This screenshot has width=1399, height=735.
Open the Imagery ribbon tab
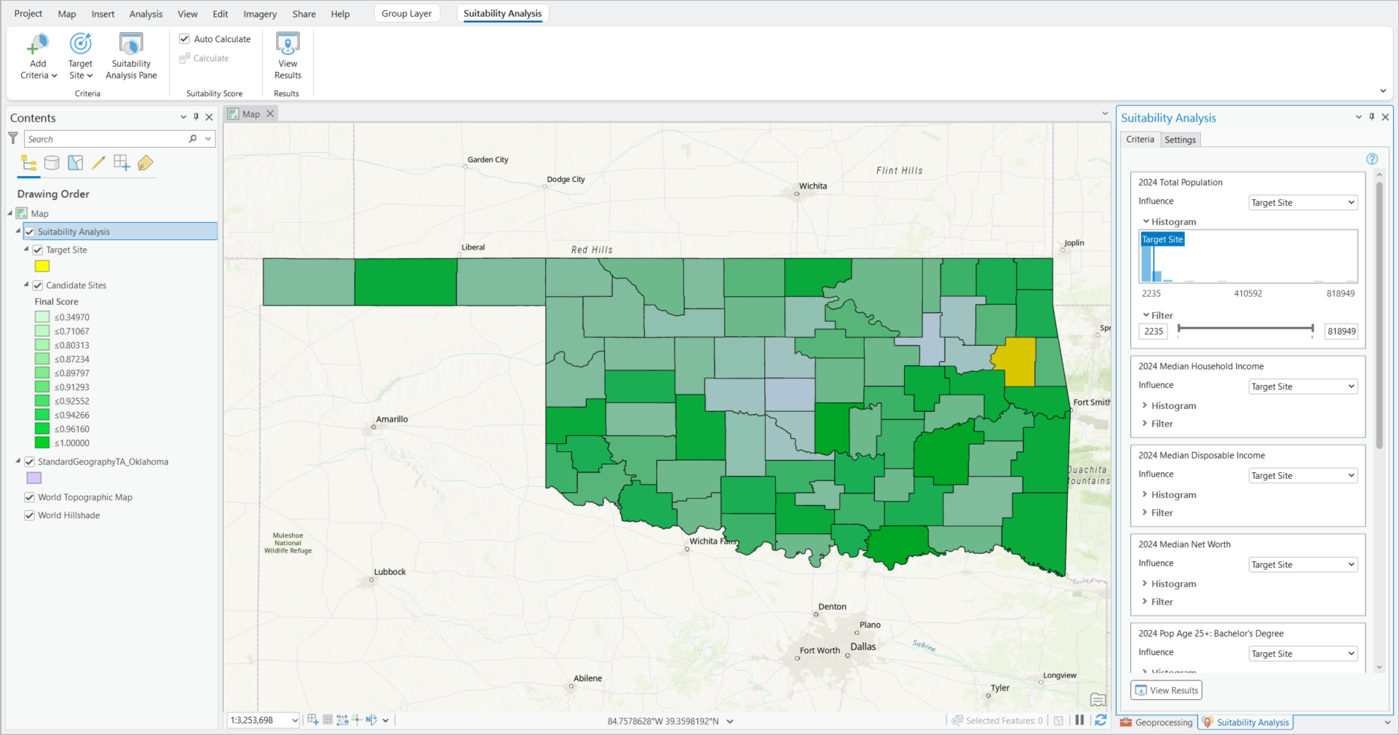click(x=259, y=13)
